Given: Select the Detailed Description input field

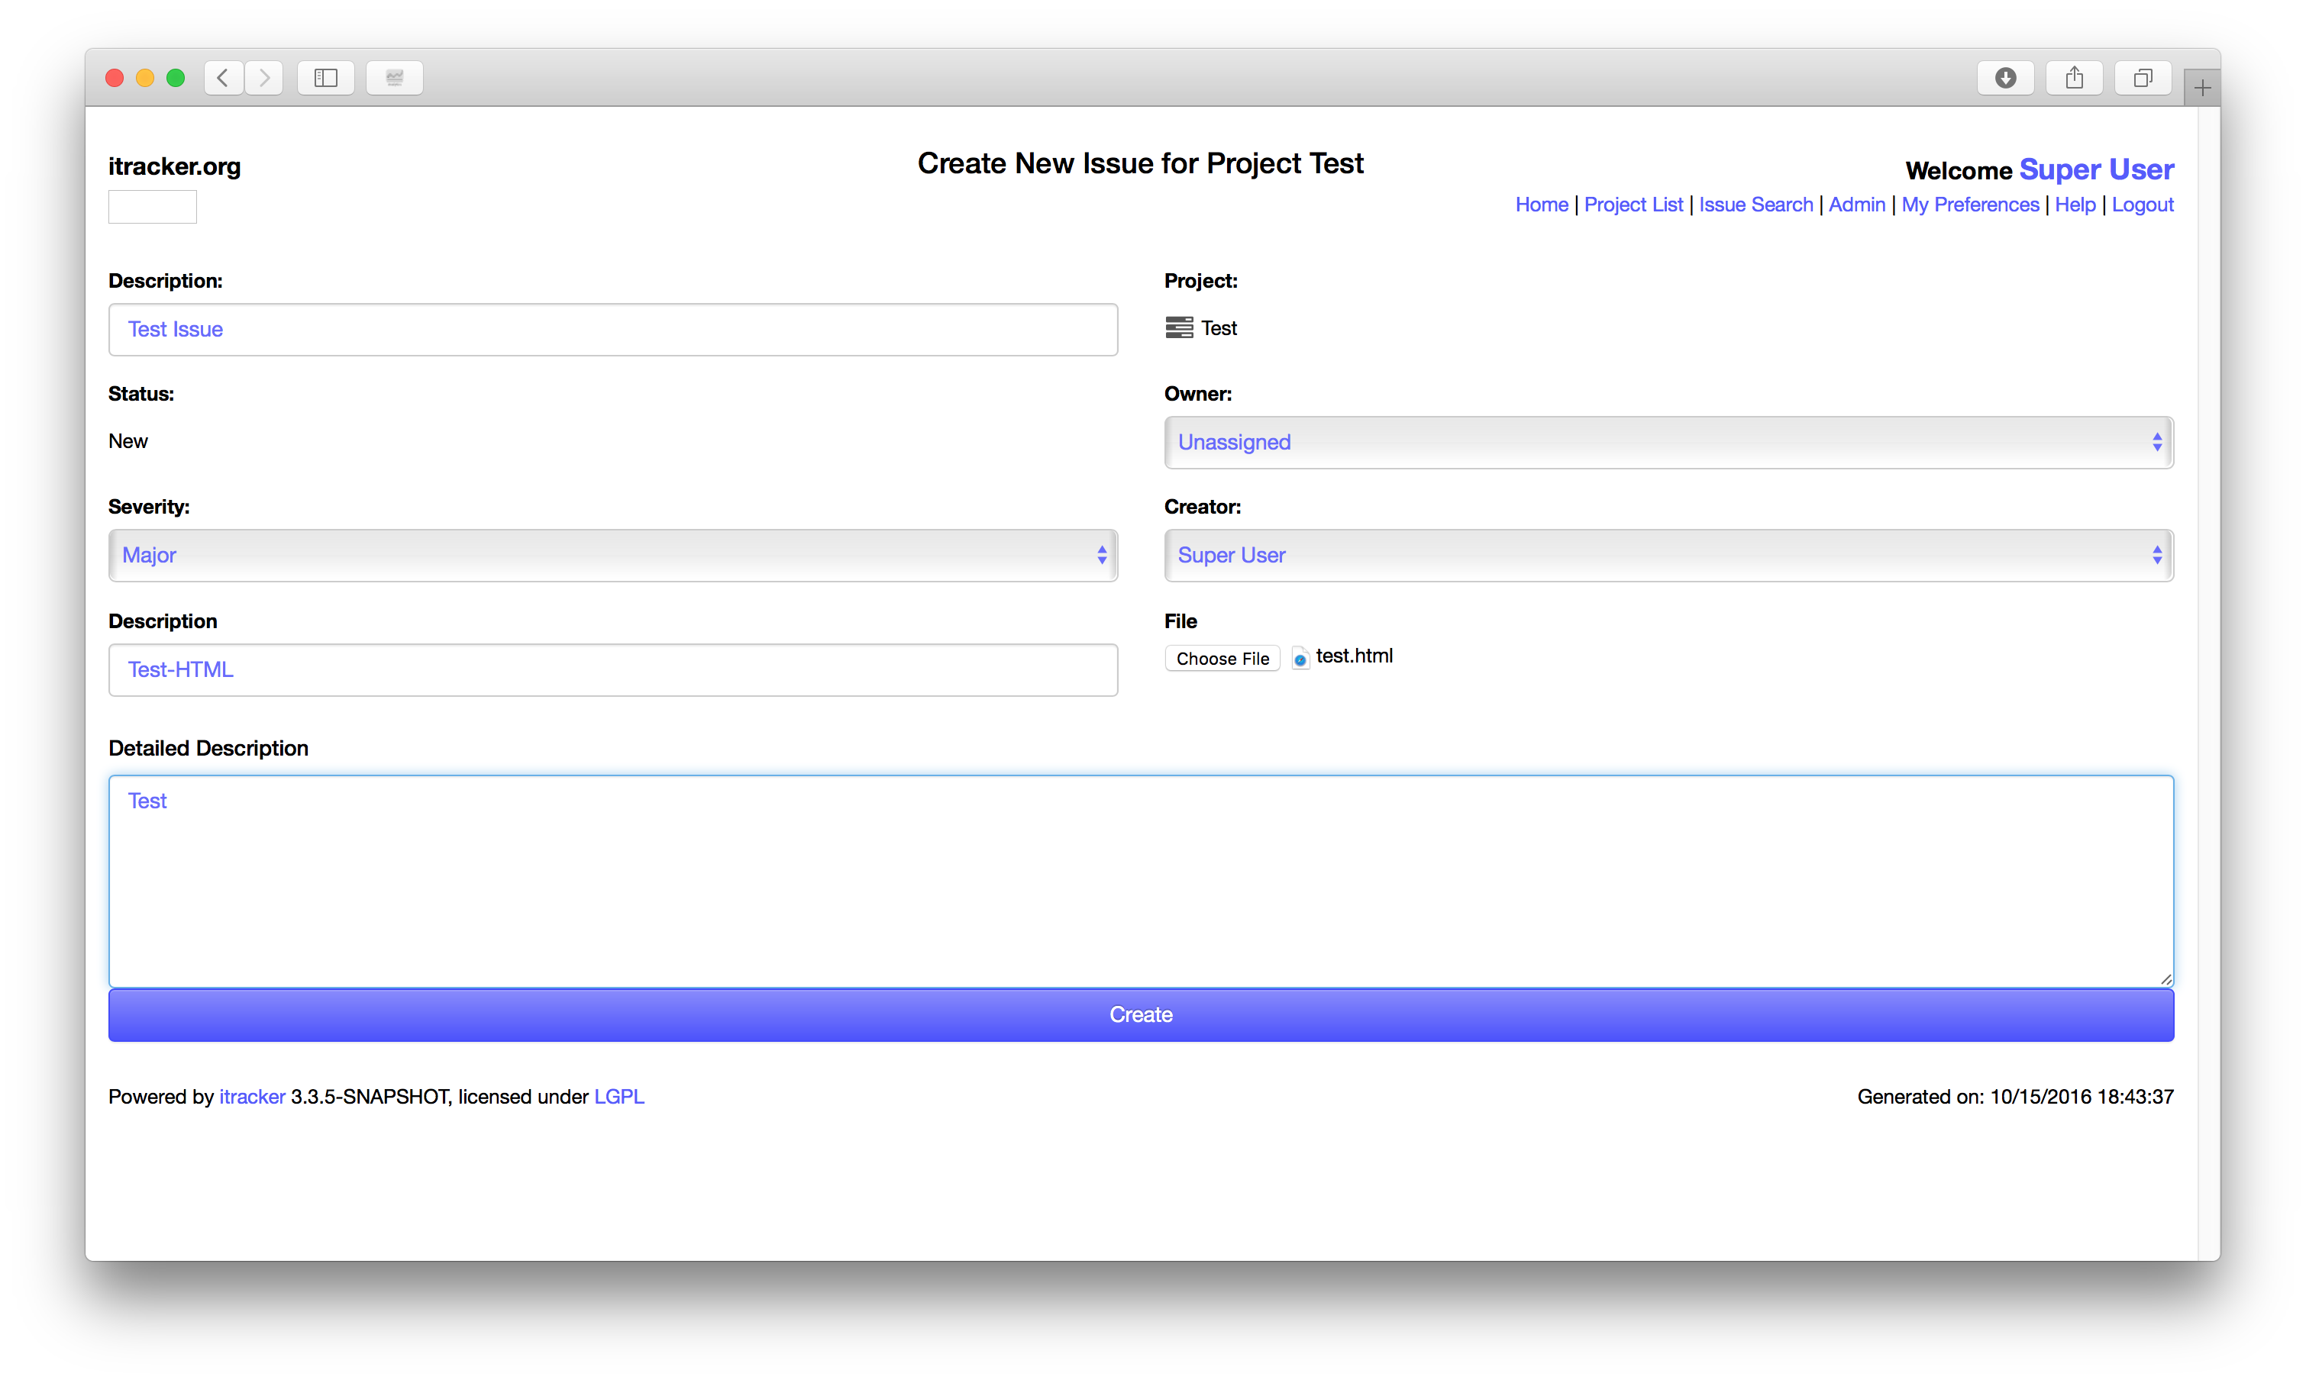Looking at the screenshot, I should coord(1142,876).
